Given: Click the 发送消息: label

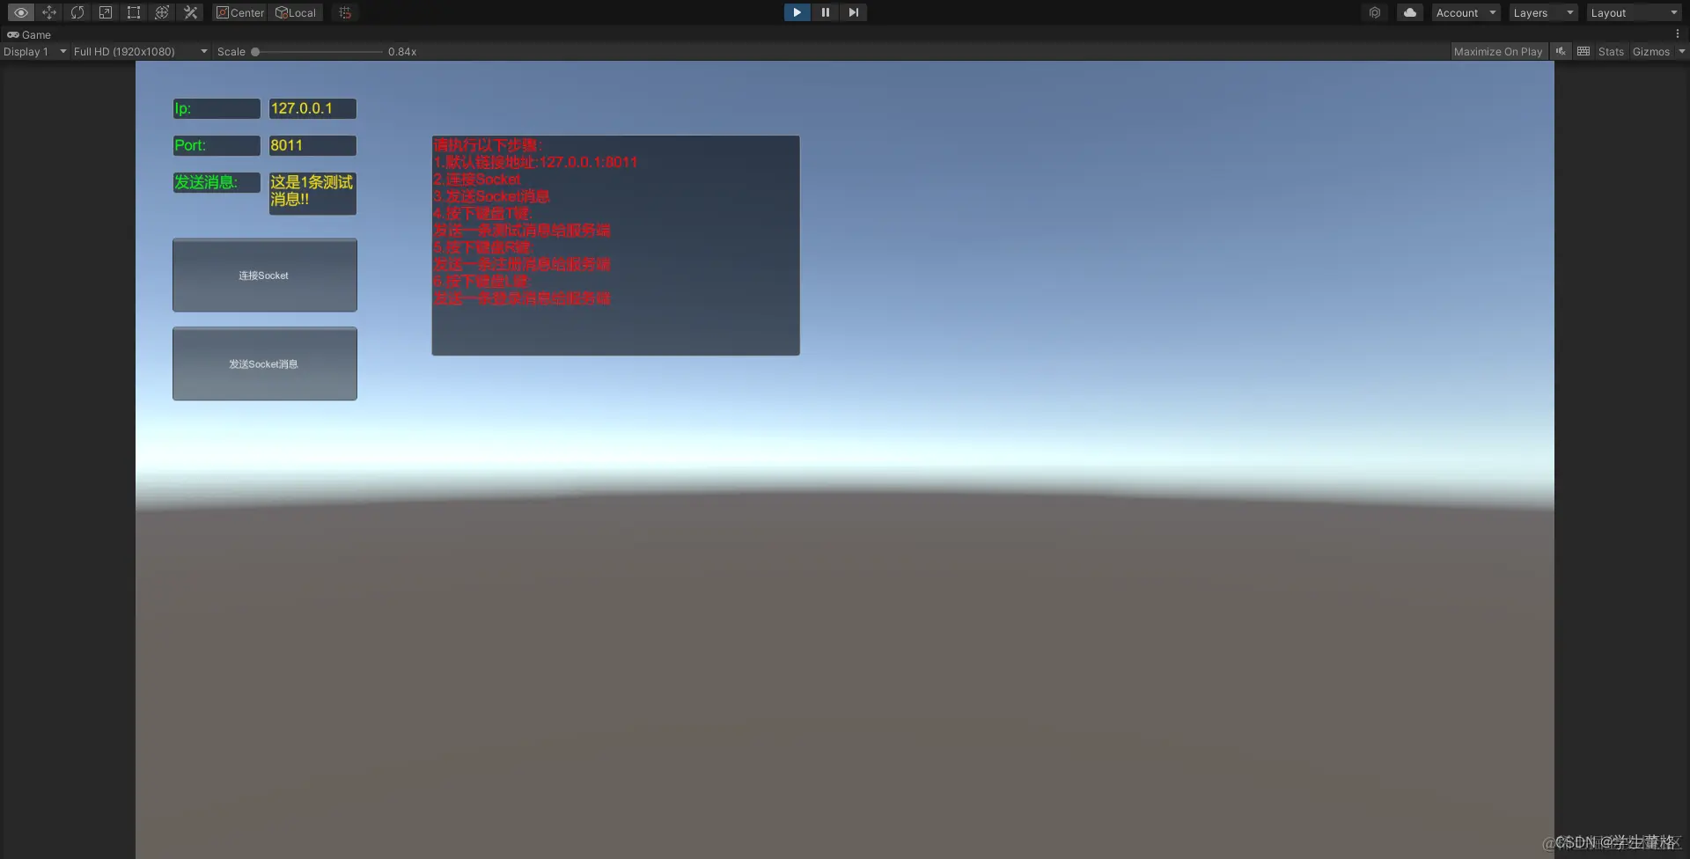Looking at the screenshot, I should [x=217, y=182].
